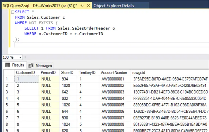The height and width of the screenshot is (132, 209).
Task: Select the TerritoryID column header
Action: point(87,73)
